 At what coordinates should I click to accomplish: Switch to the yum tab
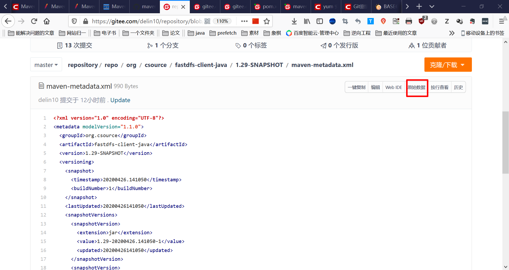pos(326,7)
